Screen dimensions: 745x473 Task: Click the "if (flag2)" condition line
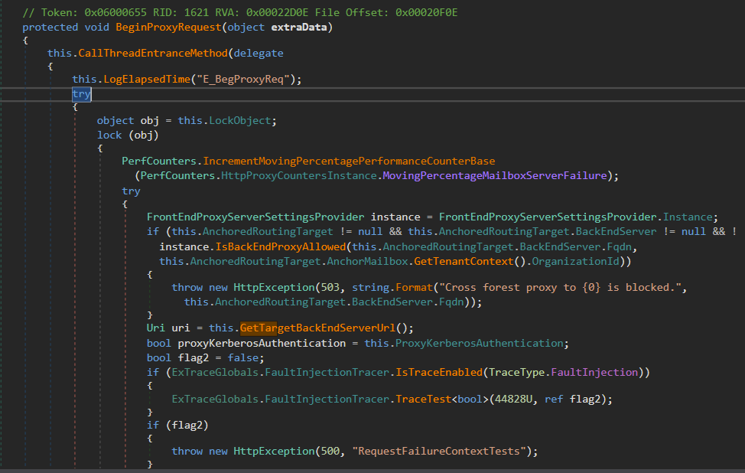pyautogui.click(x=177, y=426)
